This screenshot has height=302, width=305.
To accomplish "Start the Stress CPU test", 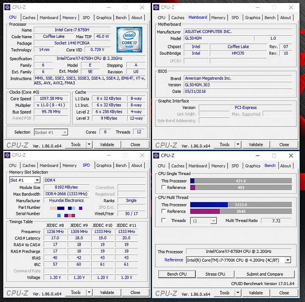I will coord(215,274).
